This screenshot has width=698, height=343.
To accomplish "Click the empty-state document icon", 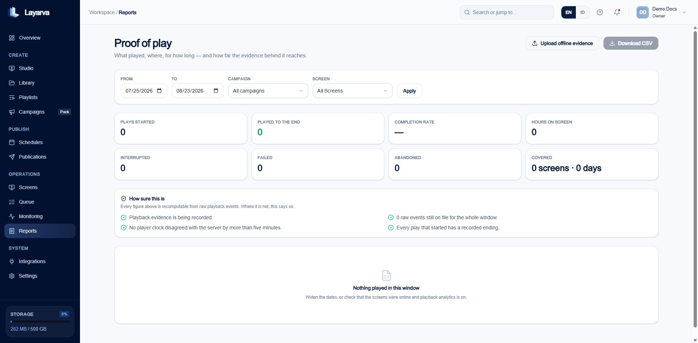I will (x=386, y=275).
